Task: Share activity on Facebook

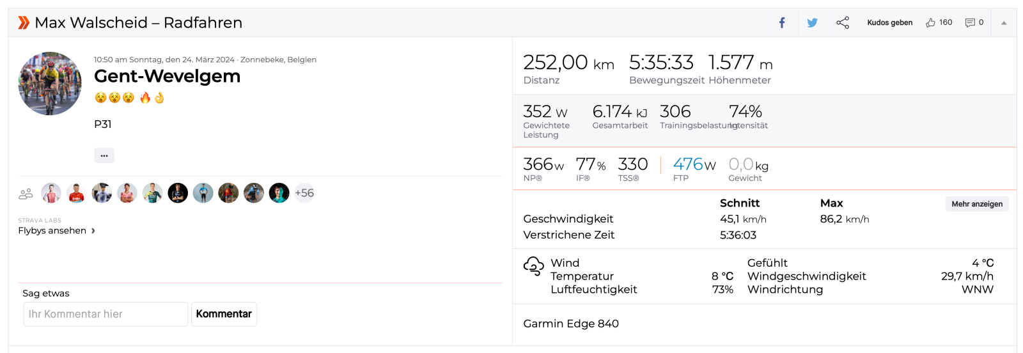Action: coord(781,23)
